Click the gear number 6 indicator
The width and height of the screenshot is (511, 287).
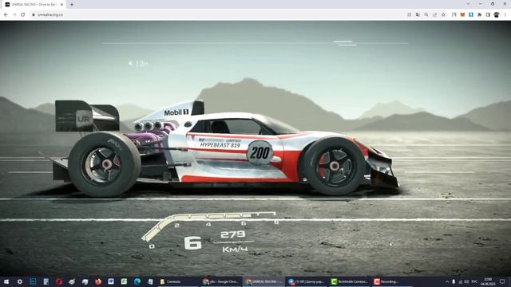click(x=192, y=243)
